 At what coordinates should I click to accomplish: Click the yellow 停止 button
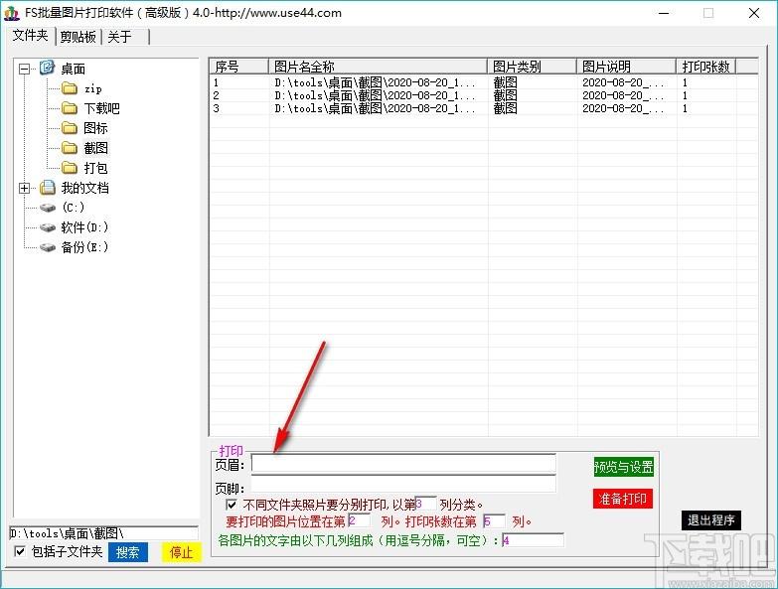[x=181, y=552]
